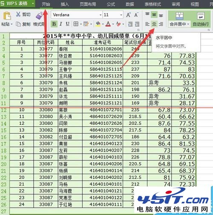Toggle horizontal center alignment
The image size is (213, 215).
click(x=154, y=24)
